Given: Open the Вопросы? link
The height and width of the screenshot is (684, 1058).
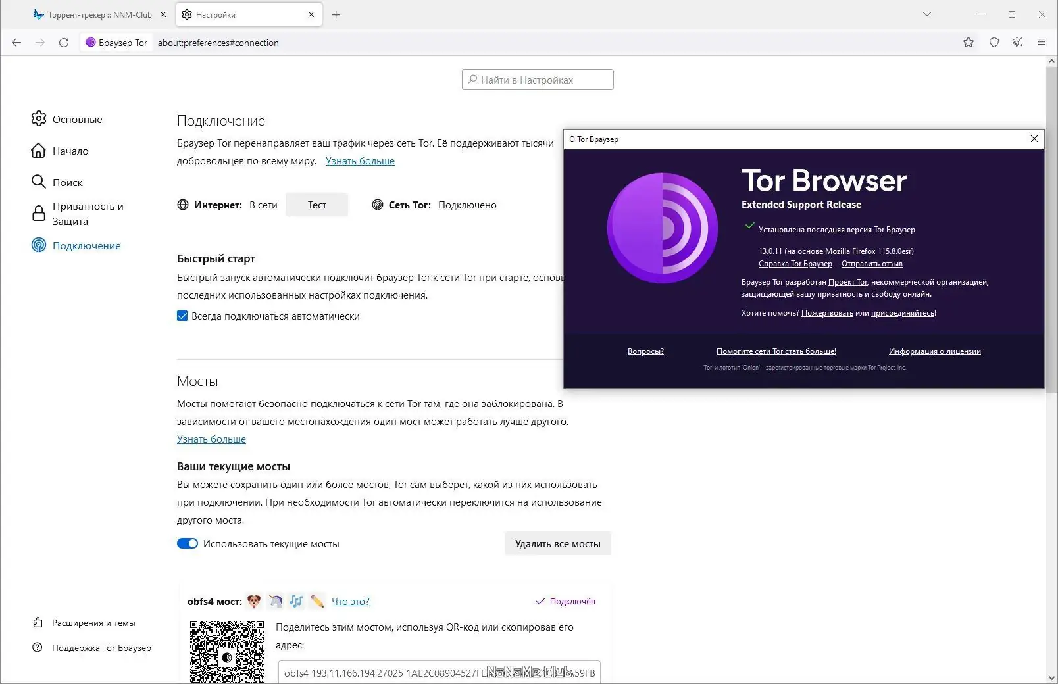Looking at the screenshot, I should click(x=645, y=351).
